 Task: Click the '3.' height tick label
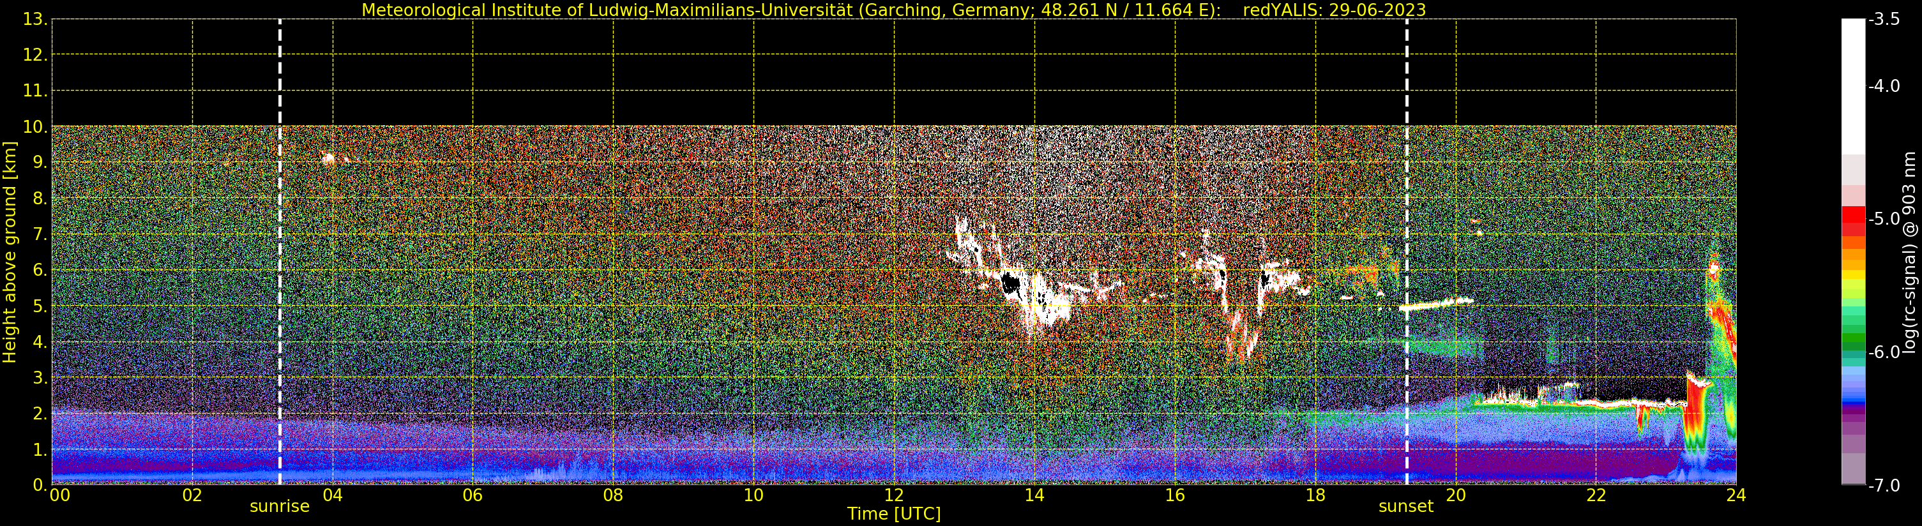40,377
